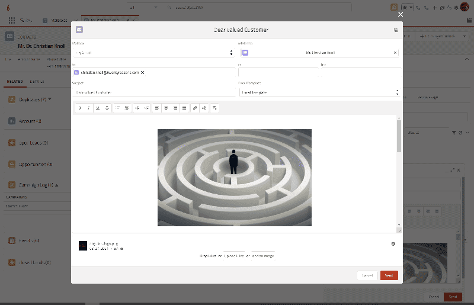Viewport: 474px width, 305px height.
Task: Click the Cc input field
Action: (278, 72)
